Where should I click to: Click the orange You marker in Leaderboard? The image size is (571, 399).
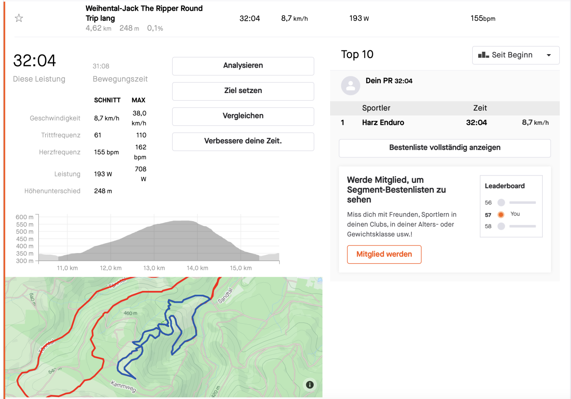point(501,215)
